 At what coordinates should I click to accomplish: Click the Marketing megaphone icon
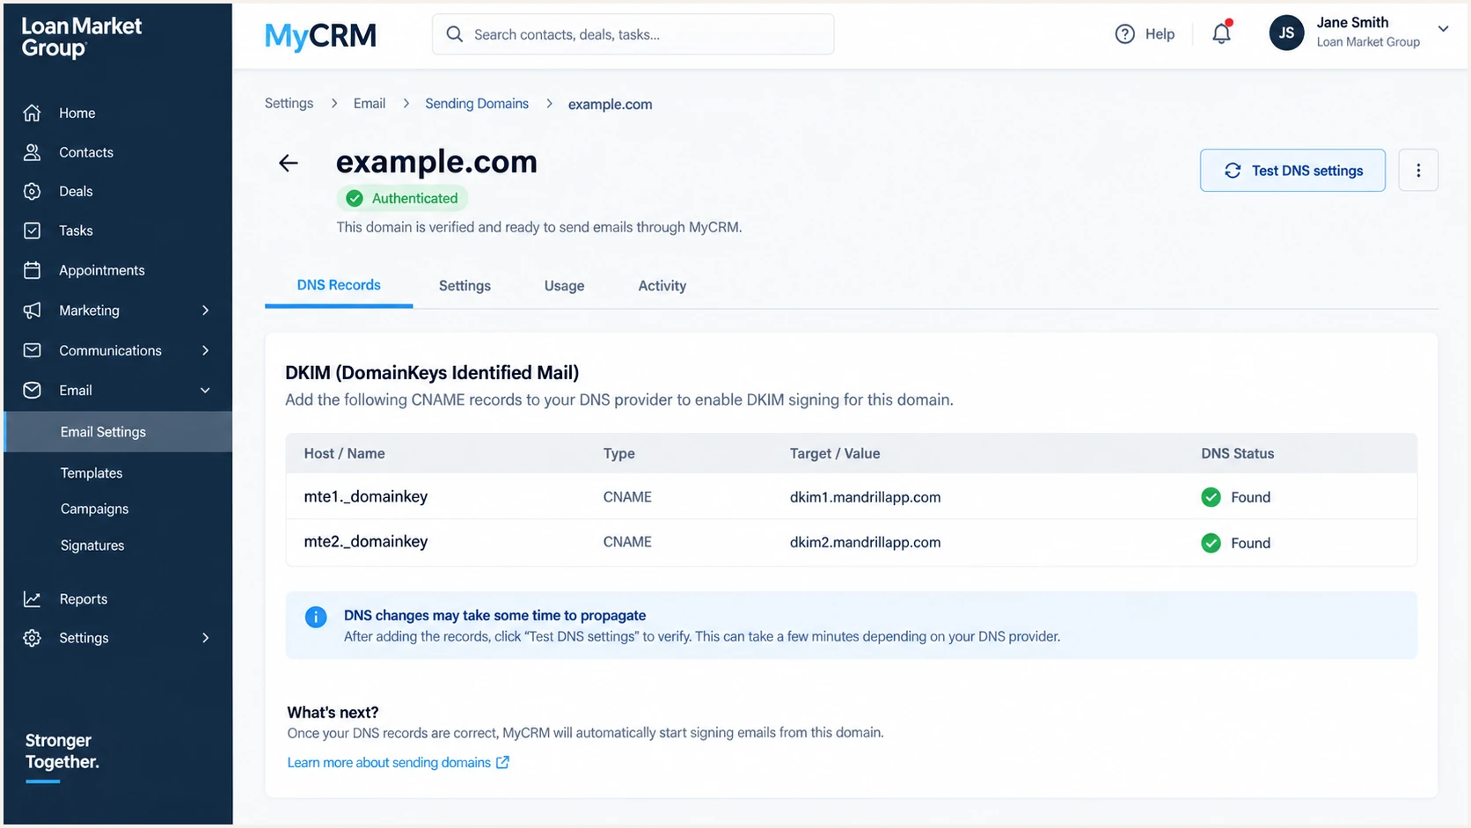coord(32,310)
